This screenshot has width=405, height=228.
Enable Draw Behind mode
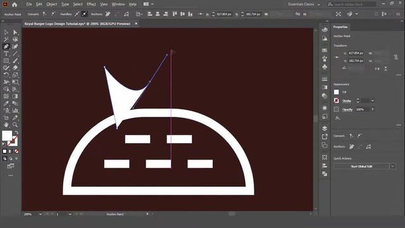pos(11,159)
